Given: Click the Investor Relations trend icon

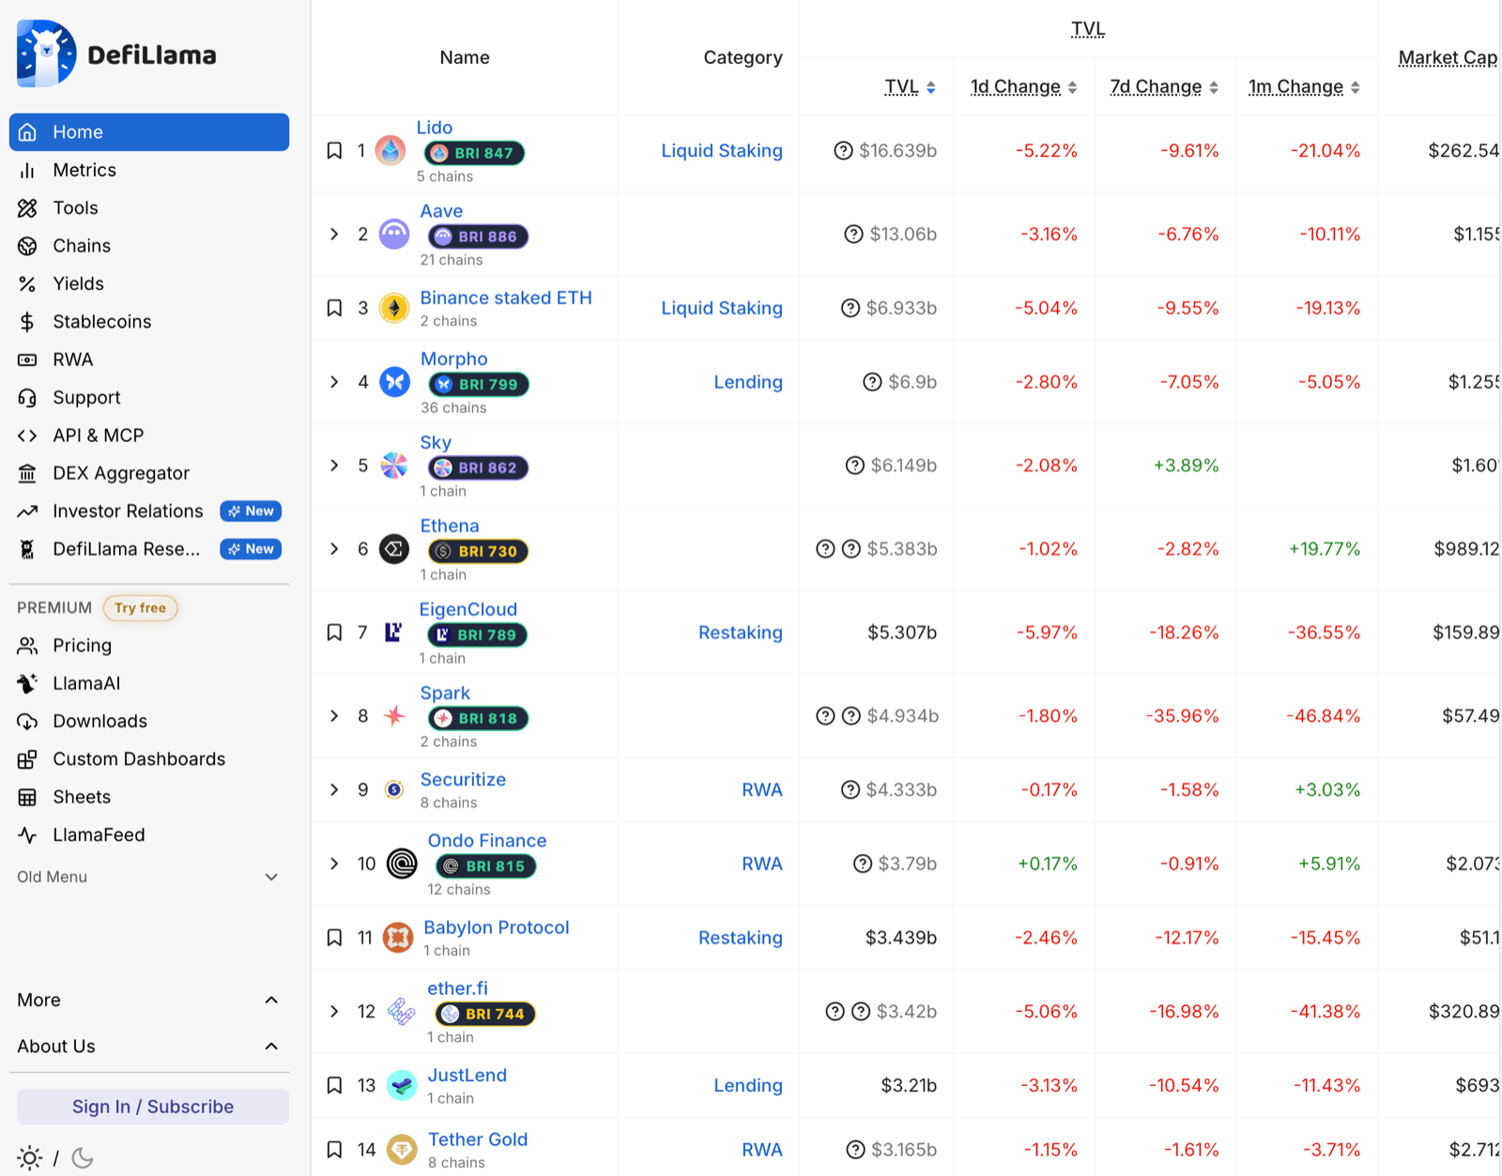Looking at the screenshot, I should pos(27,512).
